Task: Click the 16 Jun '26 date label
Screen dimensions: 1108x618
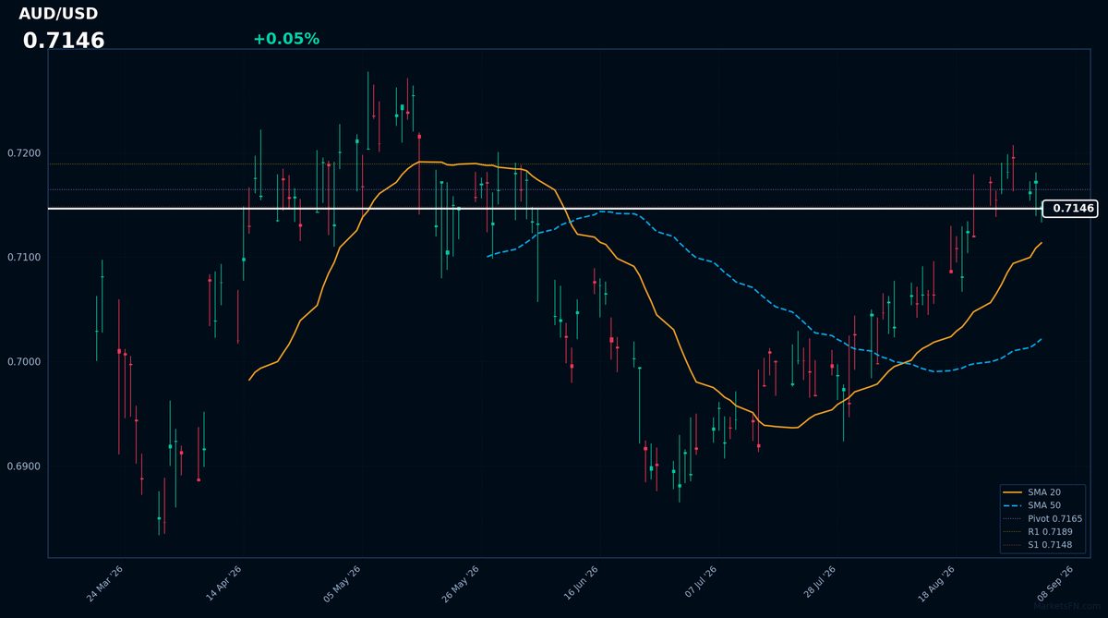Action: pos(579,584)
